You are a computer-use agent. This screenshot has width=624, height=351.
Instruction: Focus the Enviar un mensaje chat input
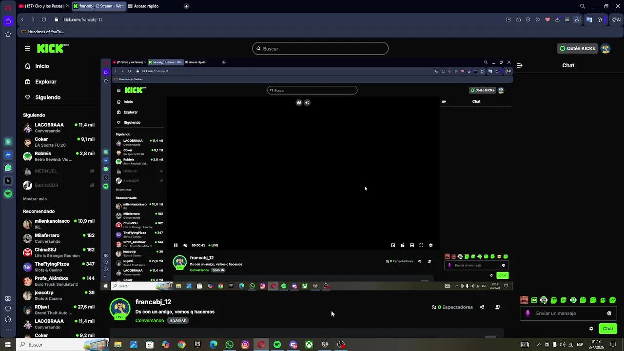(x=568, y=313)
